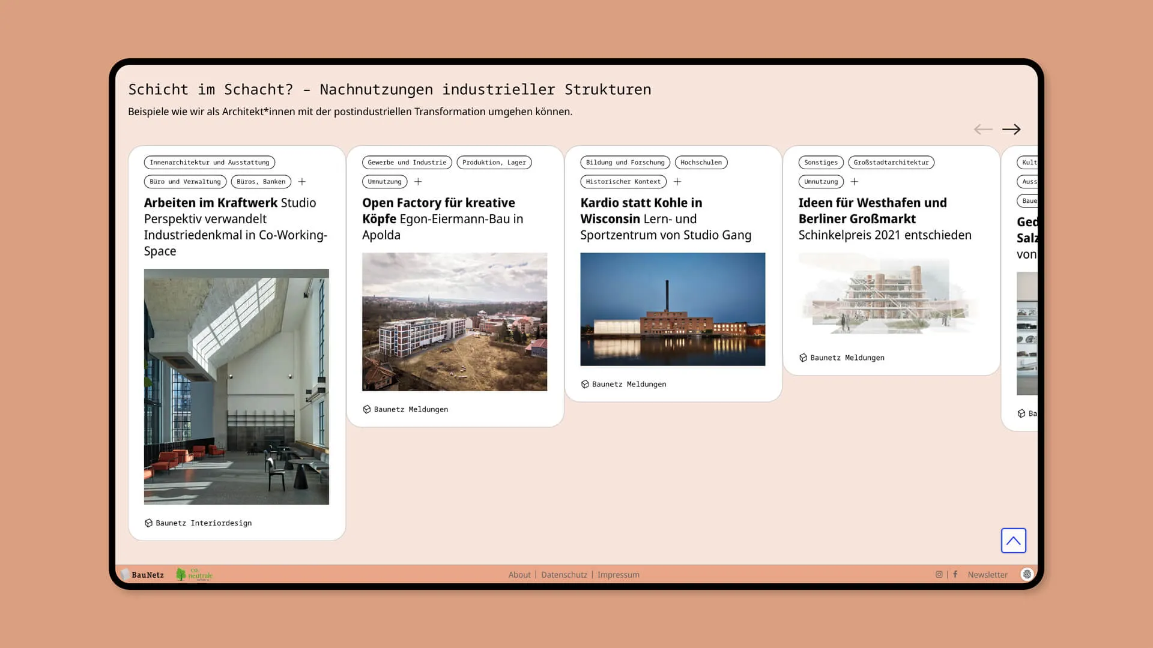Click the Schinkelpreis architectural rendering image
This screenshot has height=648, width=1153.
click(x=891, y=296)
